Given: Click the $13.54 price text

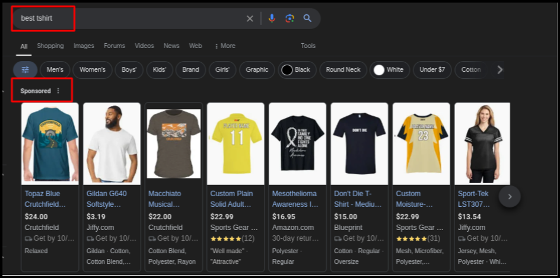Looking at the screenshot, I should pos(469,217).
